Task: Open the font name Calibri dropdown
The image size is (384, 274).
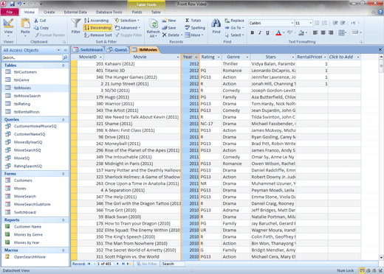Action: (x=292, y=23)
